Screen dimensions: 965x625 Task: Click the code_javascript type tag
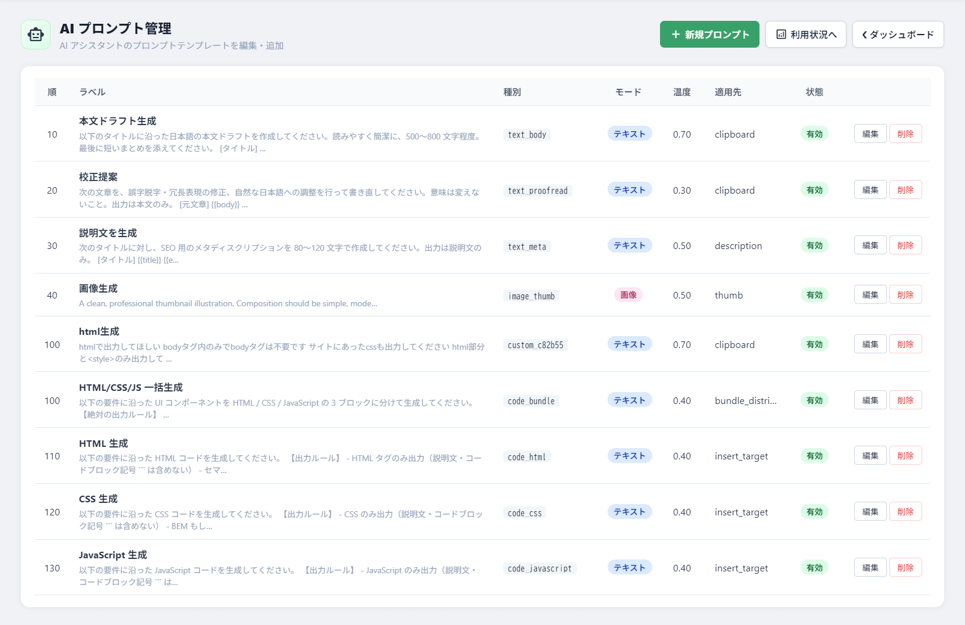(540, 568)
